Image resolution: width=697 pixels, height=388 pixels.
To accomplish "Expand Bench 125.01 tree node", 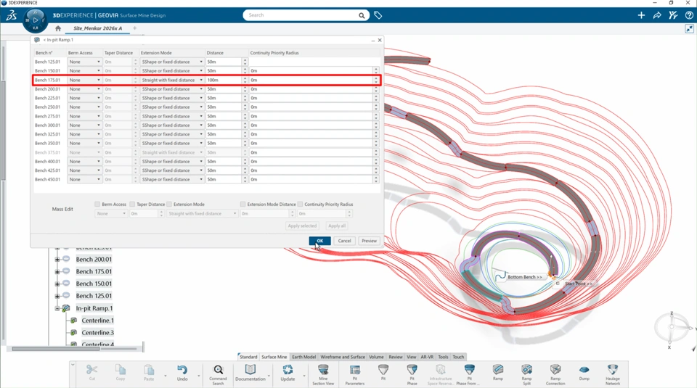I will [57, 296].
